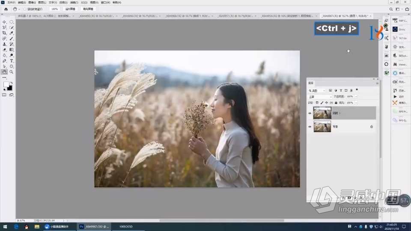This screenshot has width=411, height=231.
Task: Toggle lock all padlock icon
Action: click(336, 103)
